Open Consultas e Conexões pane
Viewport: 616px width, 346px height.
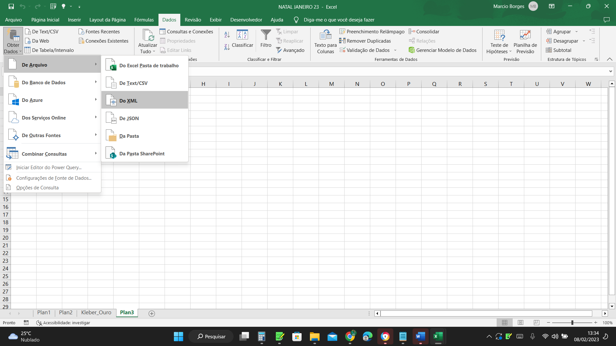pyautogui.click(x=186, y=31)
